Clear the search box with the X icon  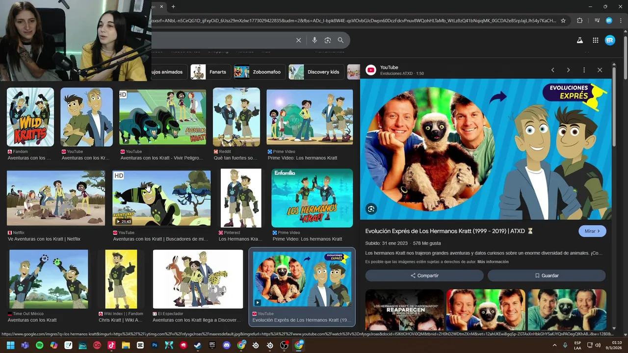pyautogui.click(x=298, y=40)
